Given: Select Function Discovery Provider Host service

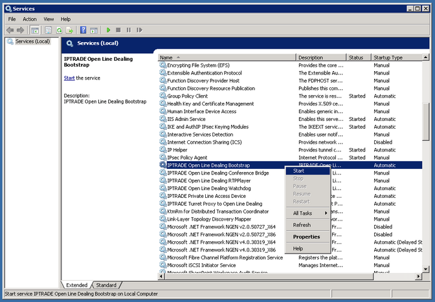Looking at the screenshot, I should coord(203,81).
